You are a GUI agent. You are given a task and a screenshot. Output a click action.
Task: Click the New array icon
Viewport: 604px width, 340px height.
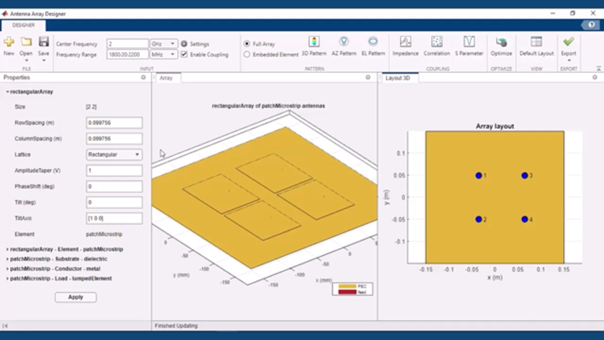(x=9, y=46)
